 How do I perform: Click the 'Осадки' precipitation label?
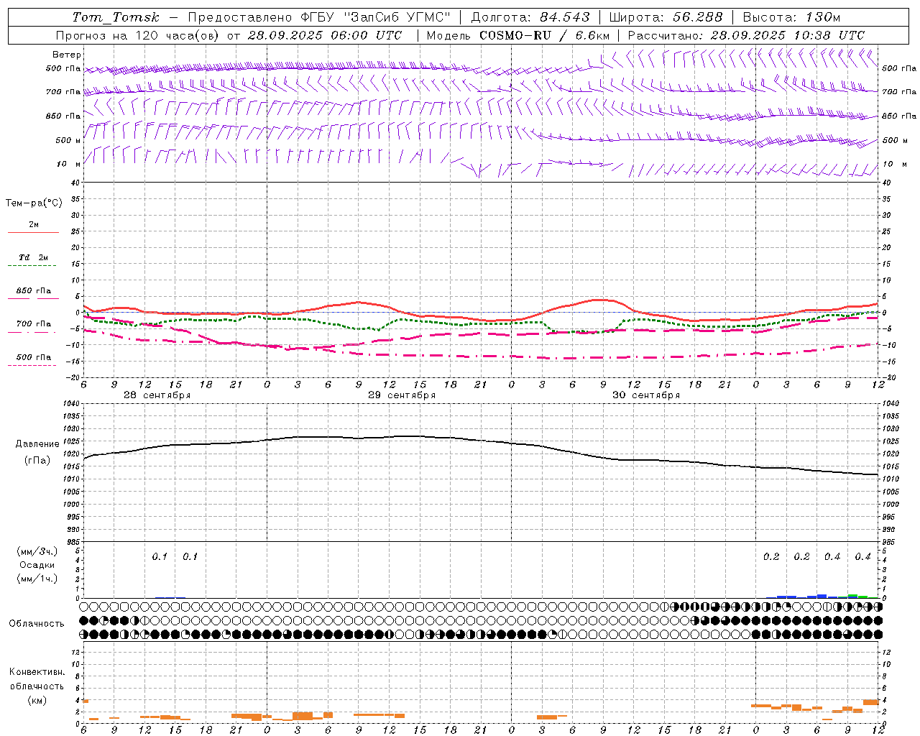click(37, 565)
